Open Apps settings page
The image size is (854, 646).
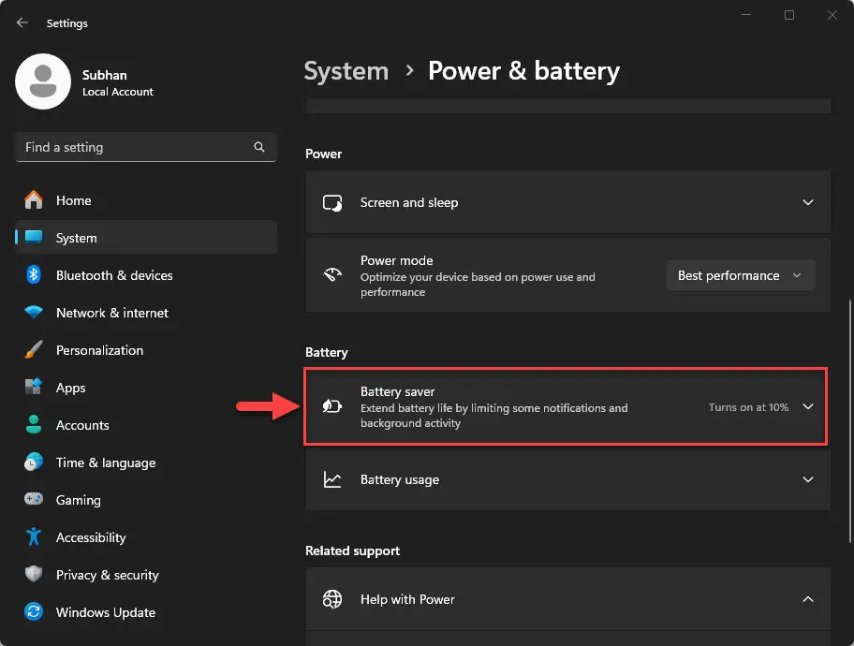[x=146, y=388]
